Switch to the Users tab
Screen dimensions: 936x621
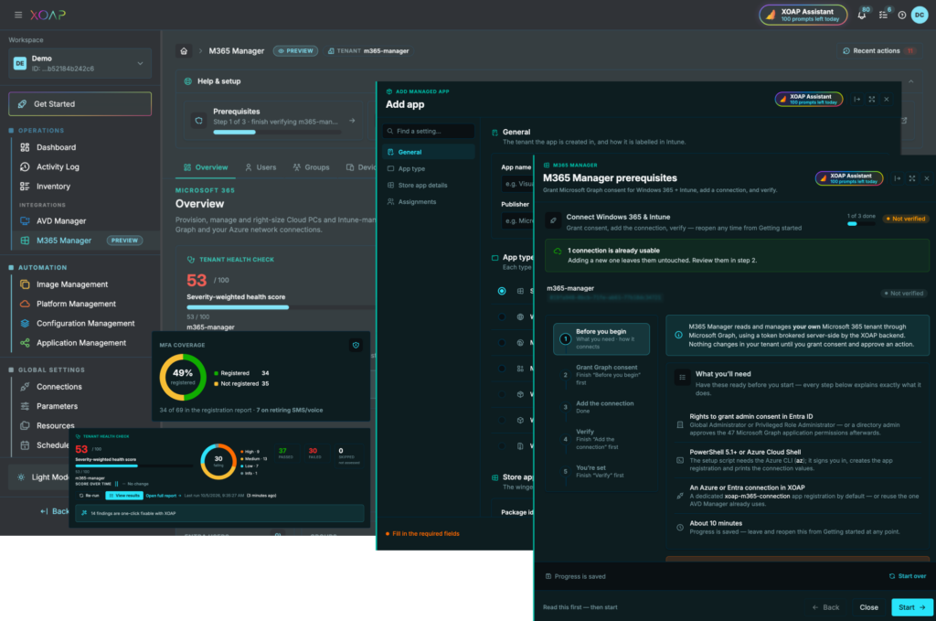(261, 167)
